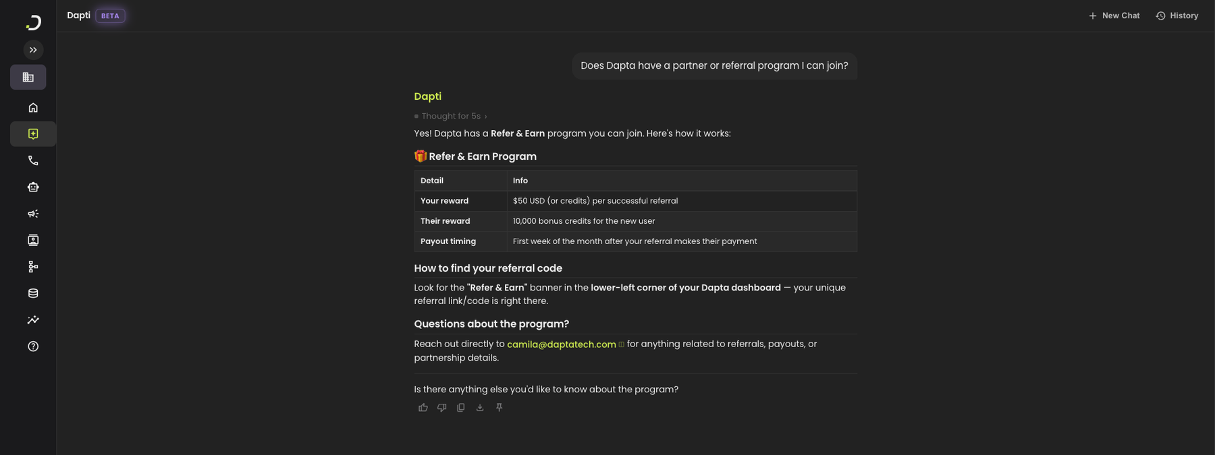Click the 'Refer & Earn Program' heading
The image size is (1215, 455).
click(x=483, y=156)
